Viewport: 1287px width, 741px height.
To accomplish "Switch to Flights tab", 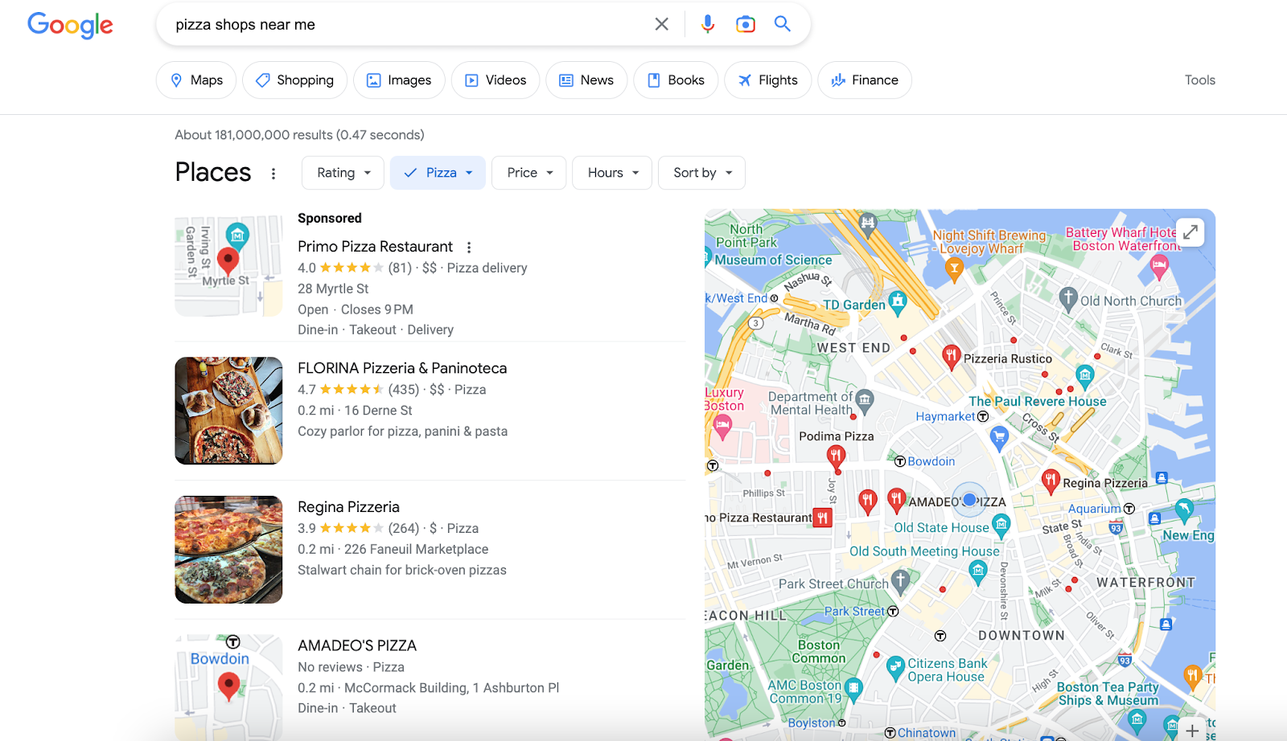I will [x=767, y=80].
